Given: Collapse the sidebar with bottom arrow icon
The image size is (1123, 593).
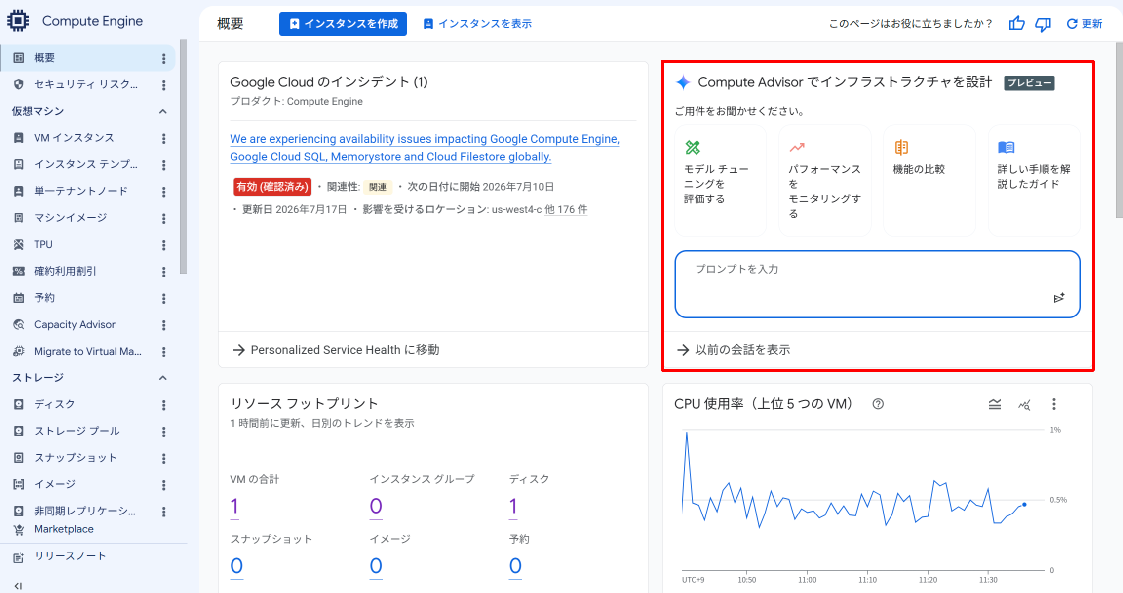Looking at the screenshot, I should pos(19,586).
